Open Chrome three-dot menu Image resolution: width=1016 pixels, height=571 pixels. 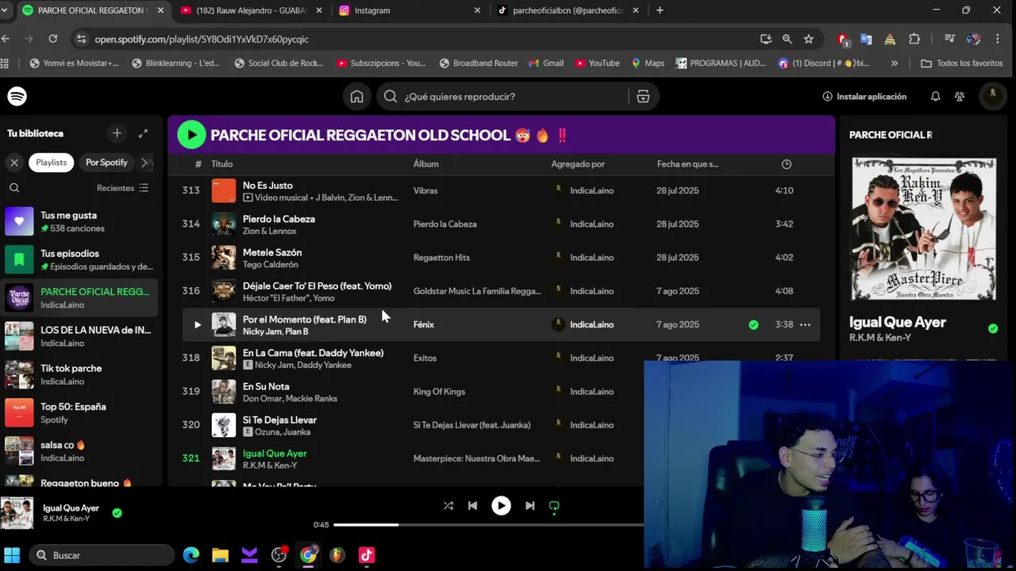click(998, 39)
